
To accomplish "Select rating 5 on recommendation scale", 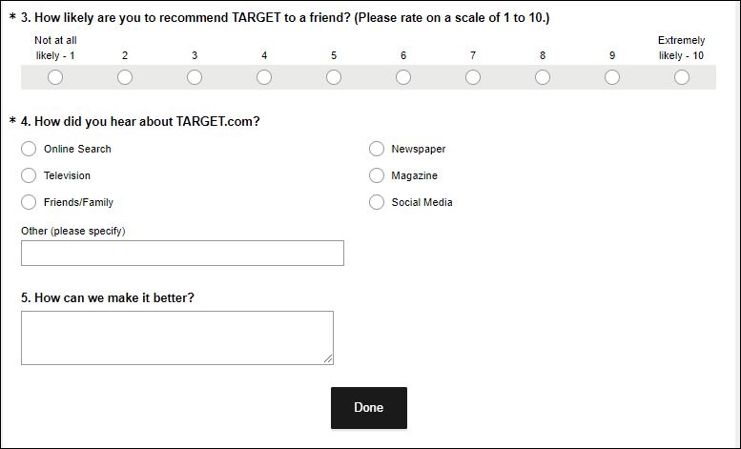I will [334, 77].
